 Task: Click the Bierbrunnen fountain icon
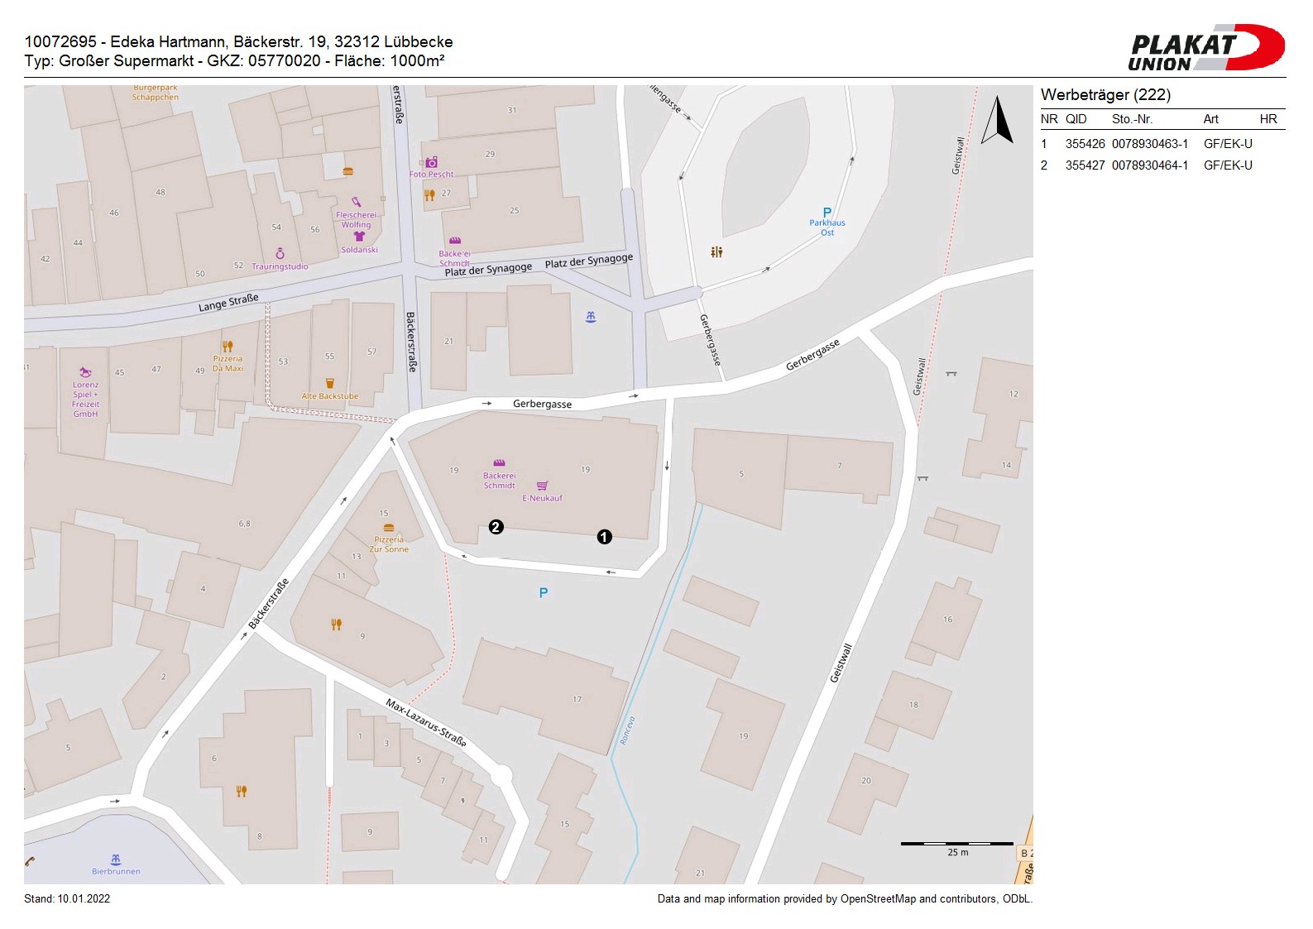point(116,860)
